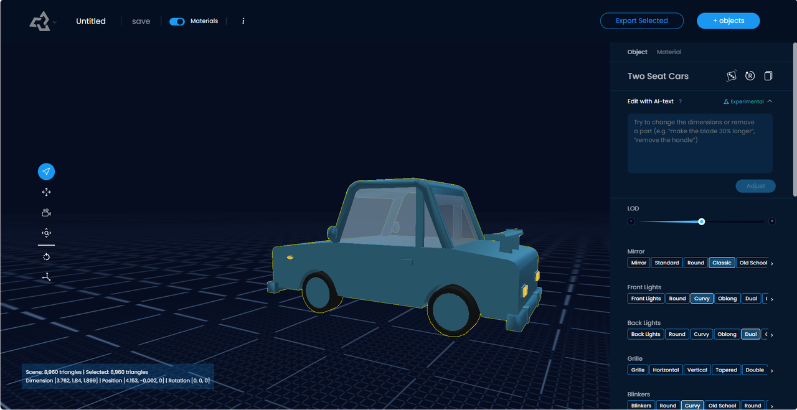This screenshot has width=797, height=410.
Task: Show more Grille options with arrow
Action: tap(772, 371)
